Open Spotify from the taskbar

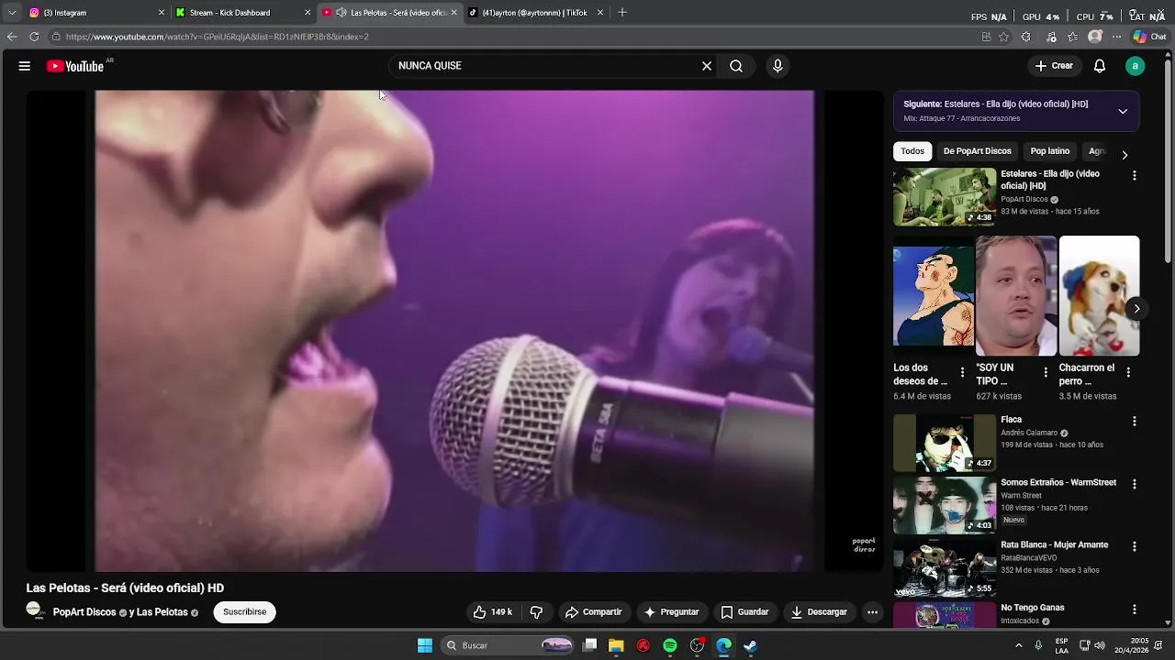(670, 645)
